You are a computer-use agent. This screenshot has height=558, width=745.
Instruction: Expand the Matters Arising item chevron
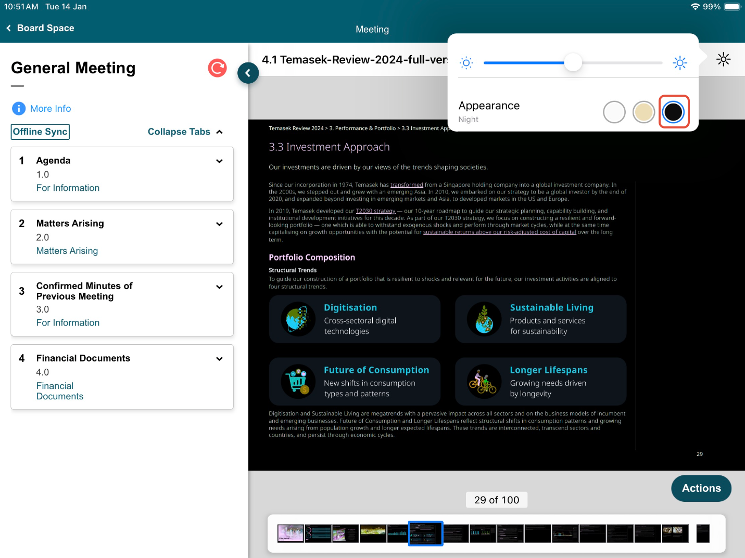pyautogui.click(x=219, y=224)
